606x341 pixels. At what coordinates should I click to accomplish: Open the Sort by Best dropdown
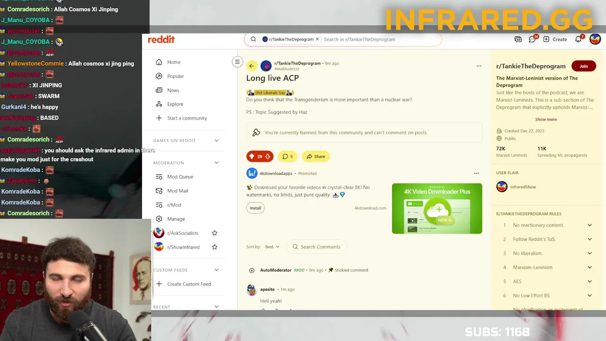pos(272,247)
